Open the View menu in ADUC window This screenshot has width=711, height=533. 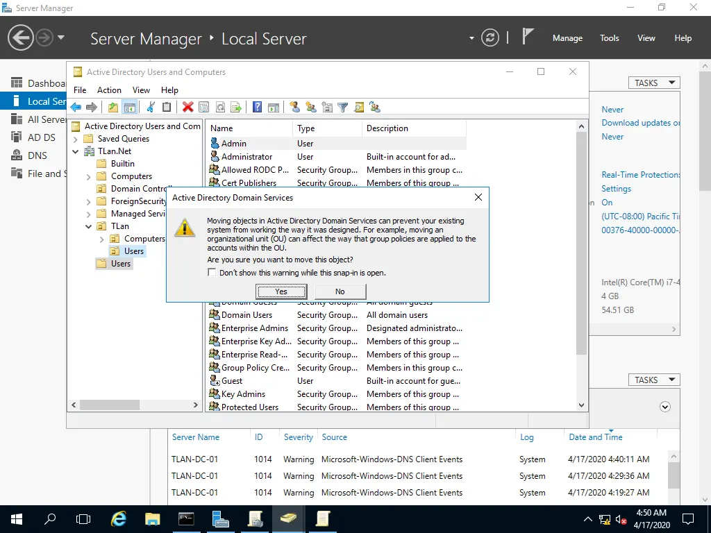tap(141, 90)
